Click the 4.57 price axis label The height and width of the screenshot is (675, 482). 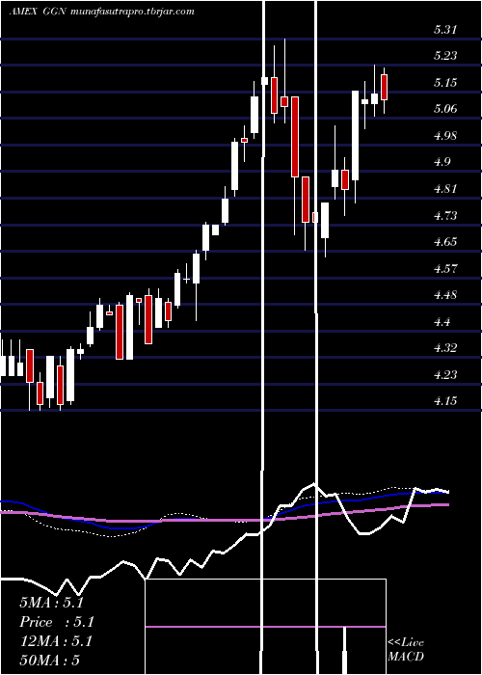[x=445, y=268]
